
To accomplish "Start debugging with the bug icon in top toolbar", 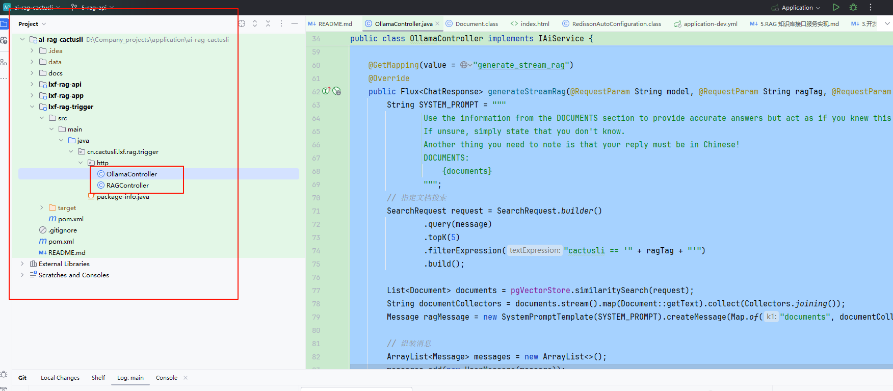I will tap(853, 7).
